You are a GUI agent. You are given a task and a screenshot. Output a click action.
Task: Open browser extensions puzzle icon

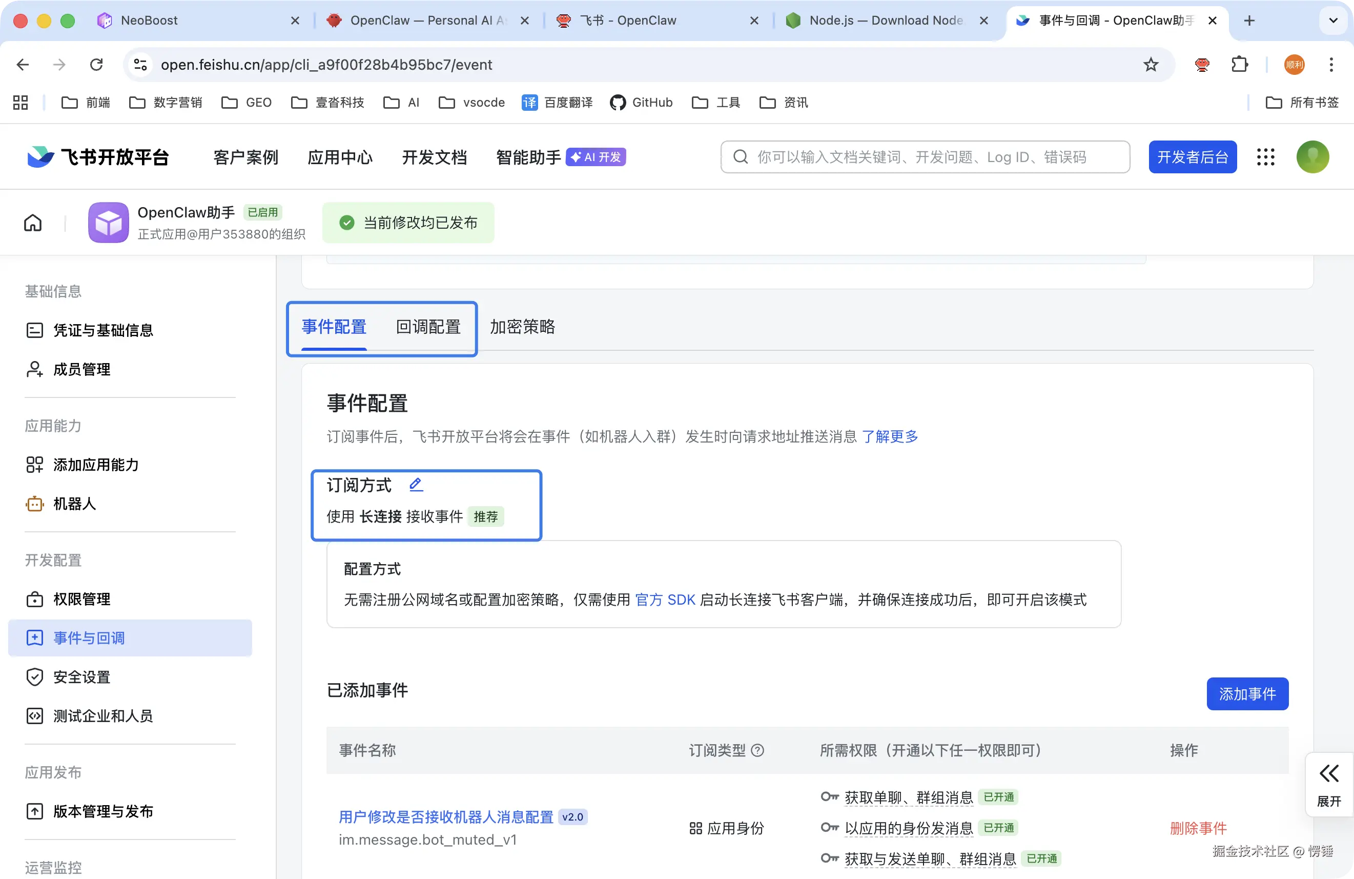[x=1239, y=64]
